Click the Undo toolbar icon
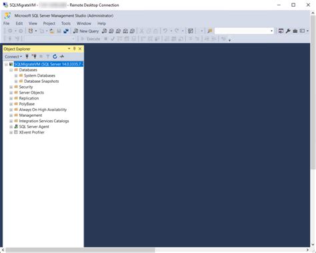This screenshot has width=316, height=253. coord(165,31)
